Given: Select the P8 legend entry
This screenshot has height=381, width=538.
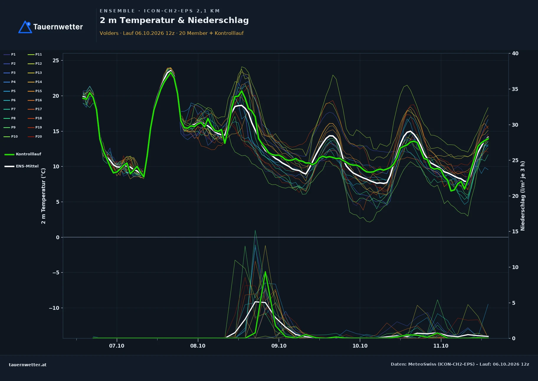Looking at the screenshot, I should [x=10, y=118].
